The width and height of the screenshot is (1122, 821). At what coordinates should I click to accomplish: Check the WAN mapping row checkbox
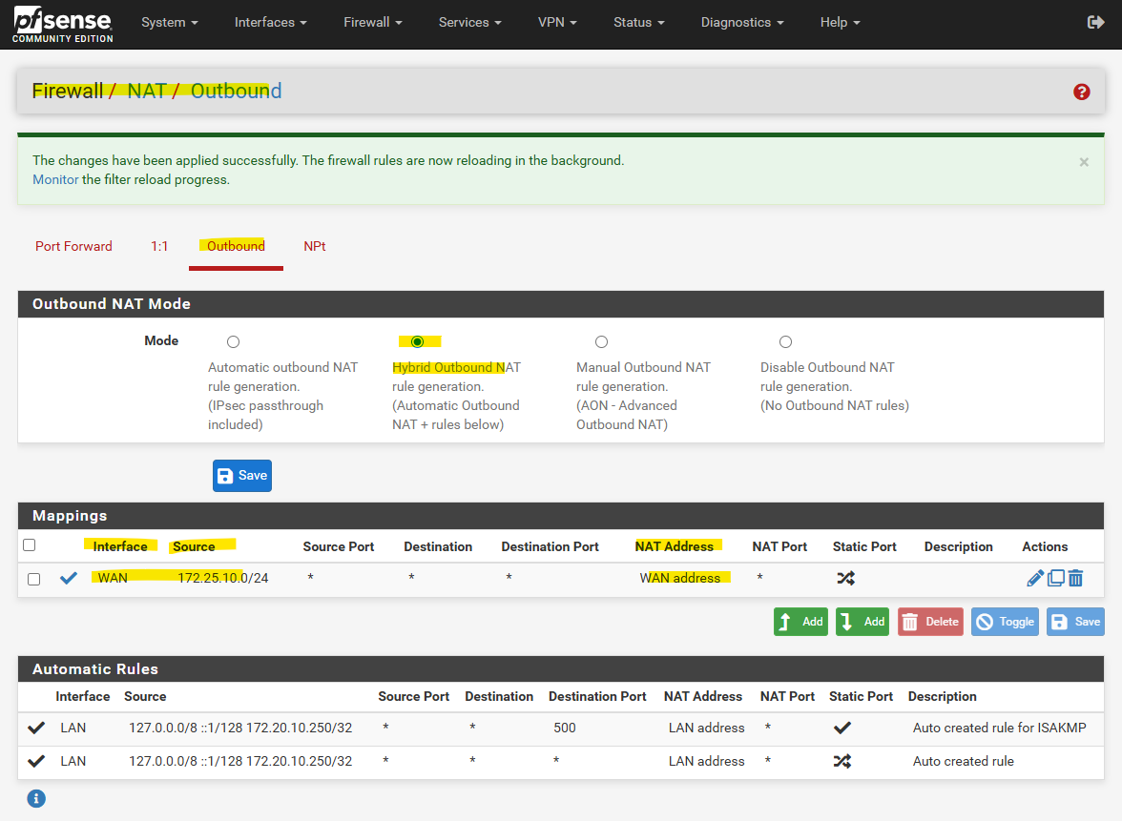click(34, 579)
